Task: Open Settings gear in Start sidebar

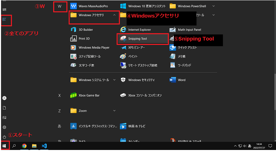Action: [x=4, y=127]
